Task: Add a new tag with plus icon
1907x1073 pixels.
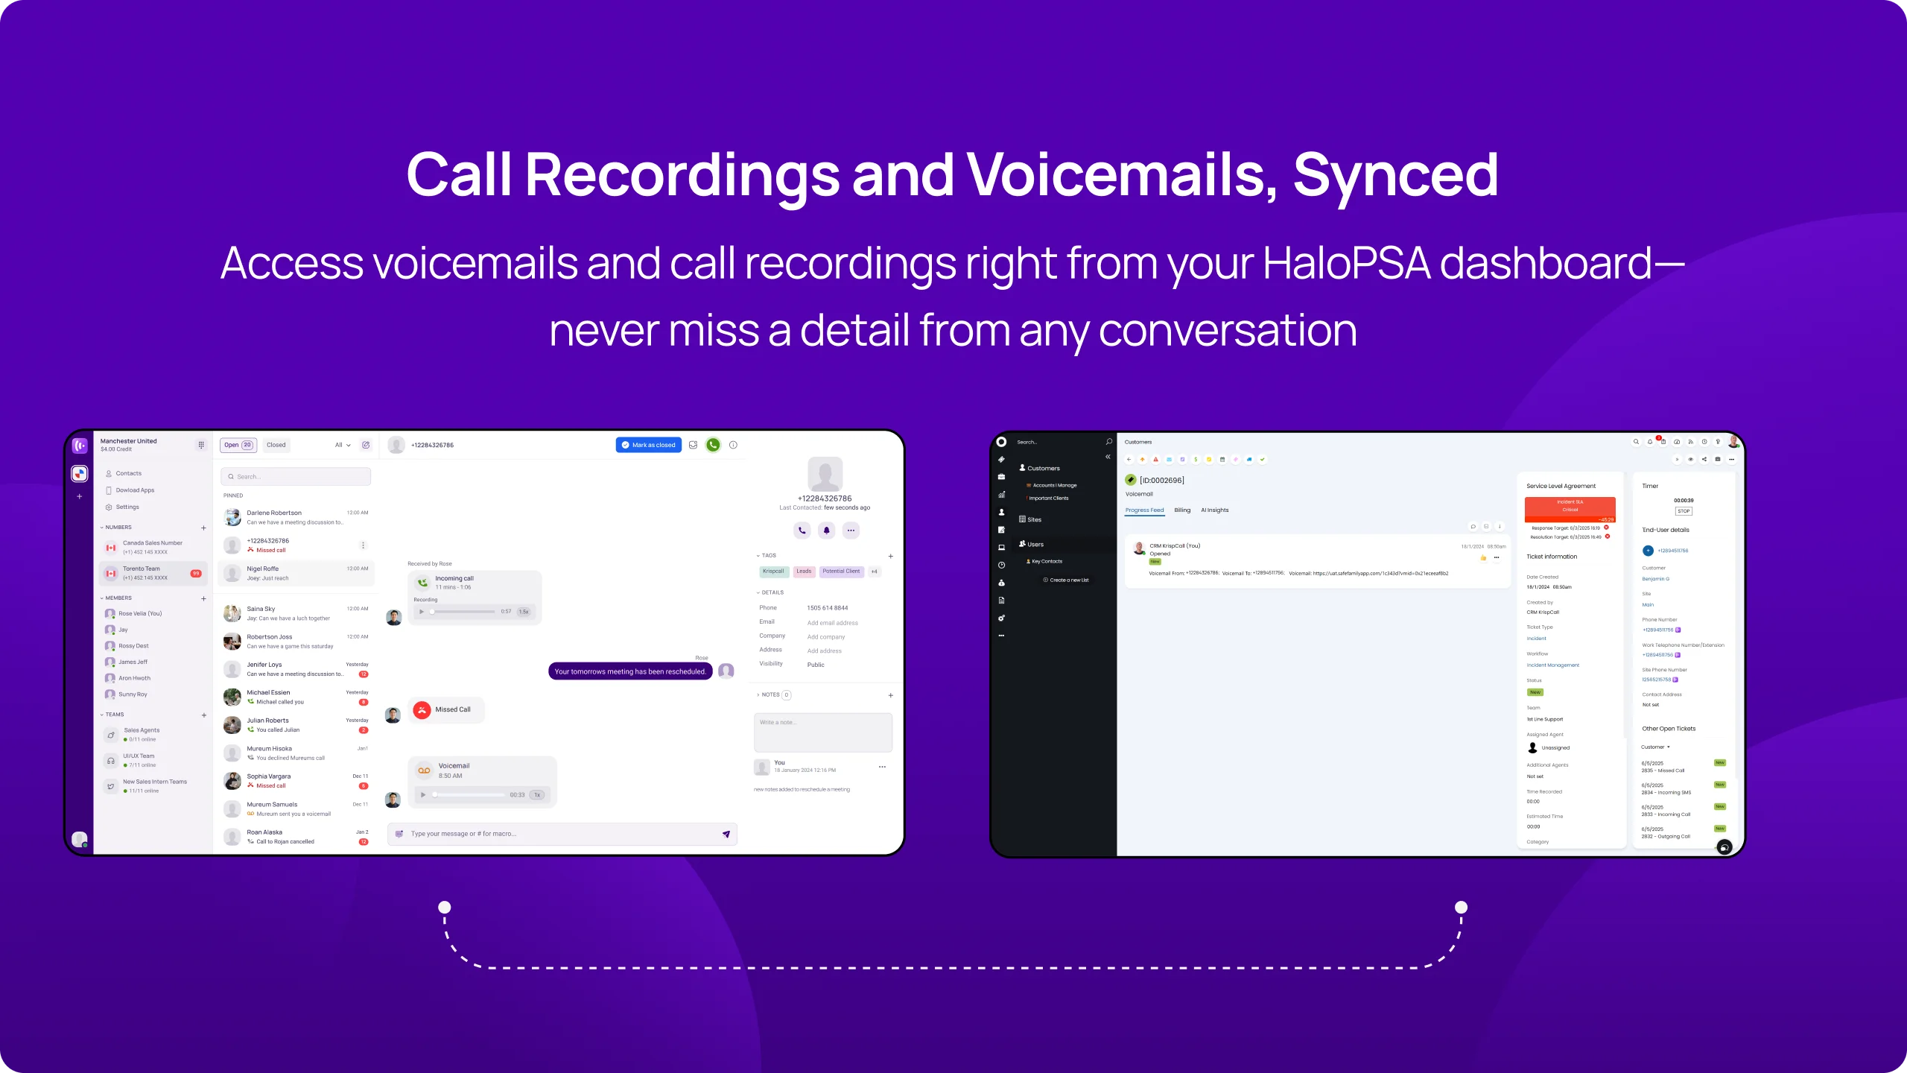Action: point(890,556)
